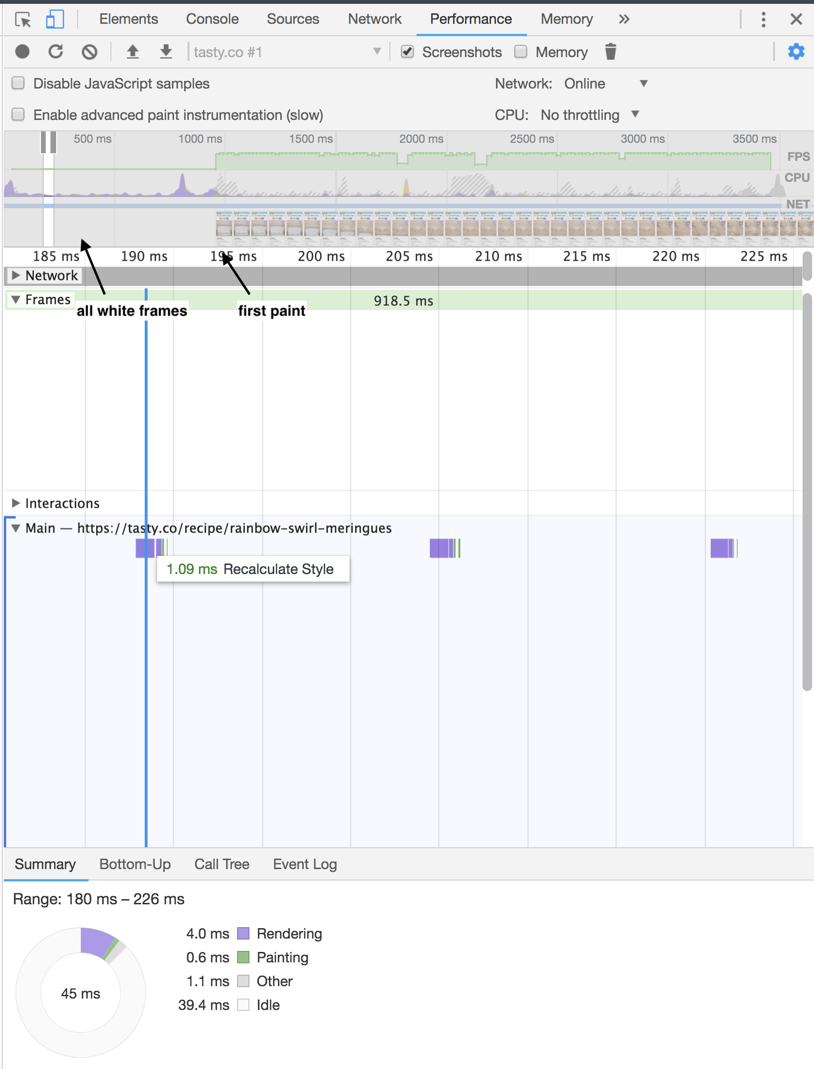Viewport: 814px width, 1069px height.
Task: Switch to the Console tab
Action: pos(212,20)
